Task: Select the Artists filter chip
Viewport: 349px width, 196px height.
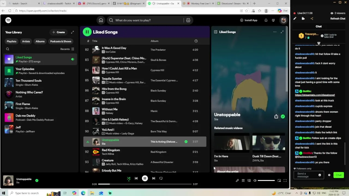Action: [26, 41]
